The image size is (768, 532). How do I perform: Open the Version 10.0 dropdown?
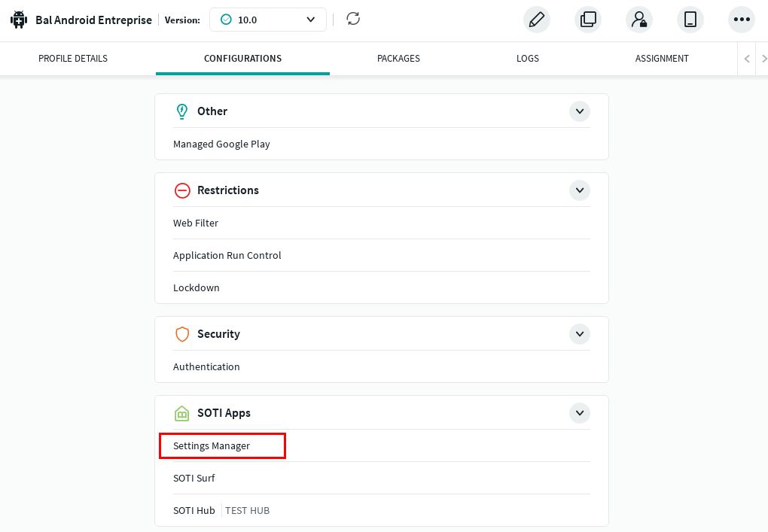[267, 20]
